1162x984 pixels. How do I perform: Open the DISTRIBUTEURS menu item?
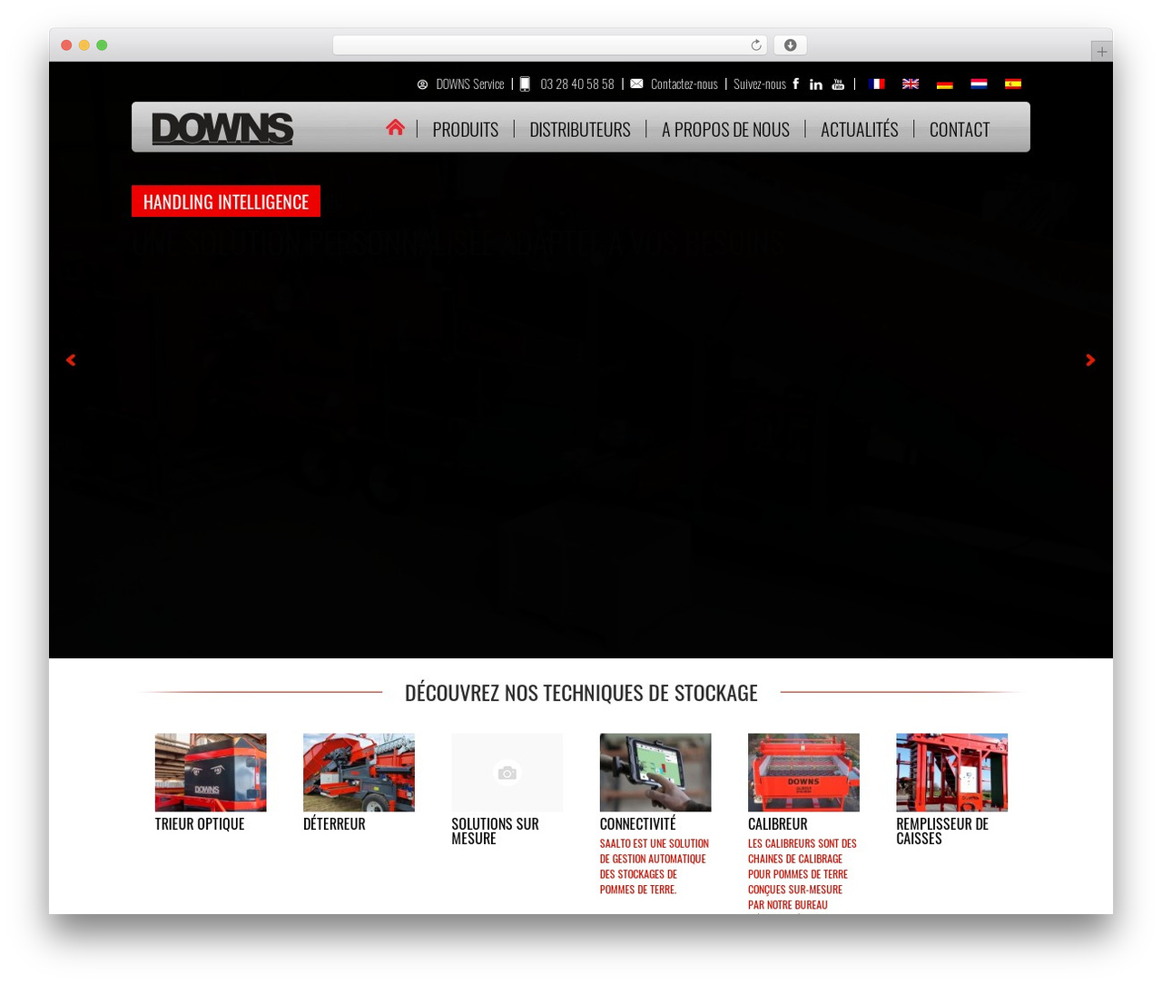pyautogui.click(x=580, y=130)
